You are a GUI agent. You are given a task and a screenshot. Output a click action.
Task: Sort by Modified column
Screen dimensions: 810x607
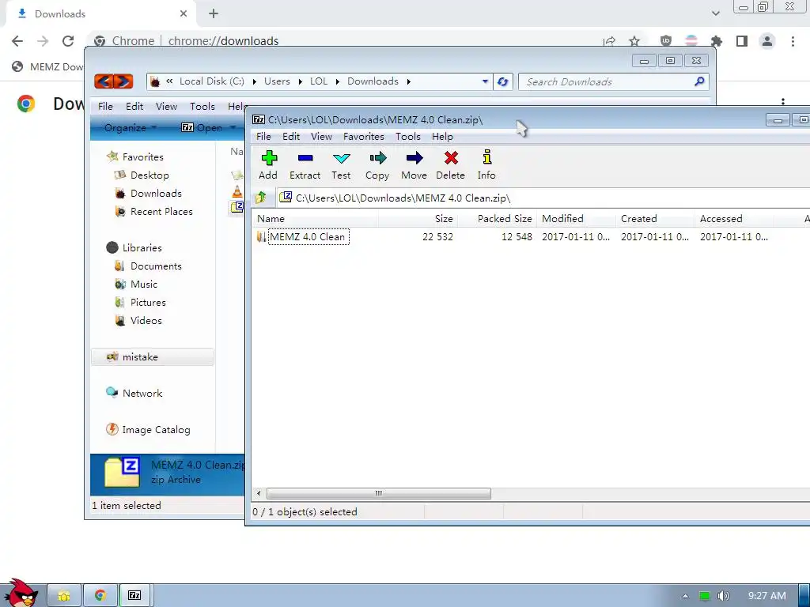point(576,219)
